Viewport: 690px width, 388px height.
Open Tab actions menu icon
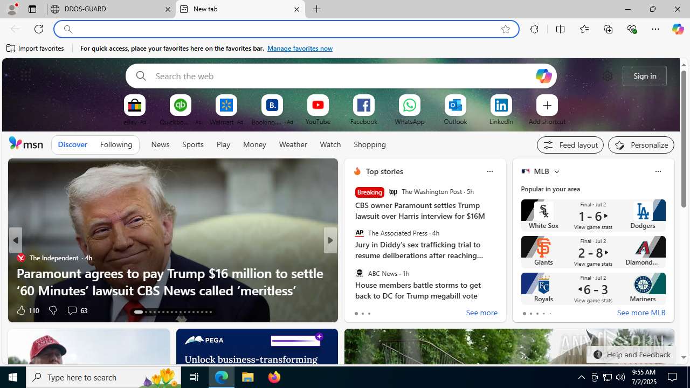point(32,9)
